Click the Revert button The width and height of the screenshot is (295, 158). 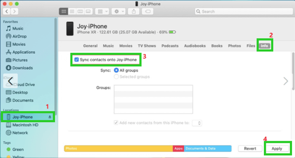pyautogui.click(x=250, y=149)
